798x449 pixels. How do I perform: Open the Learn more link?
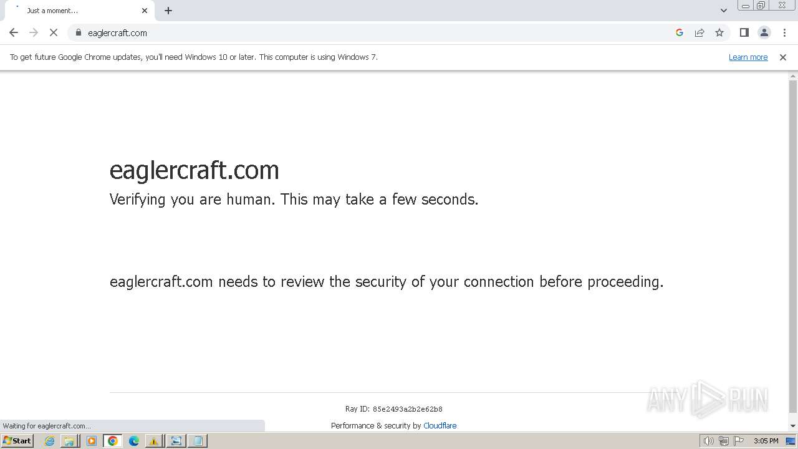pos(748,57)
